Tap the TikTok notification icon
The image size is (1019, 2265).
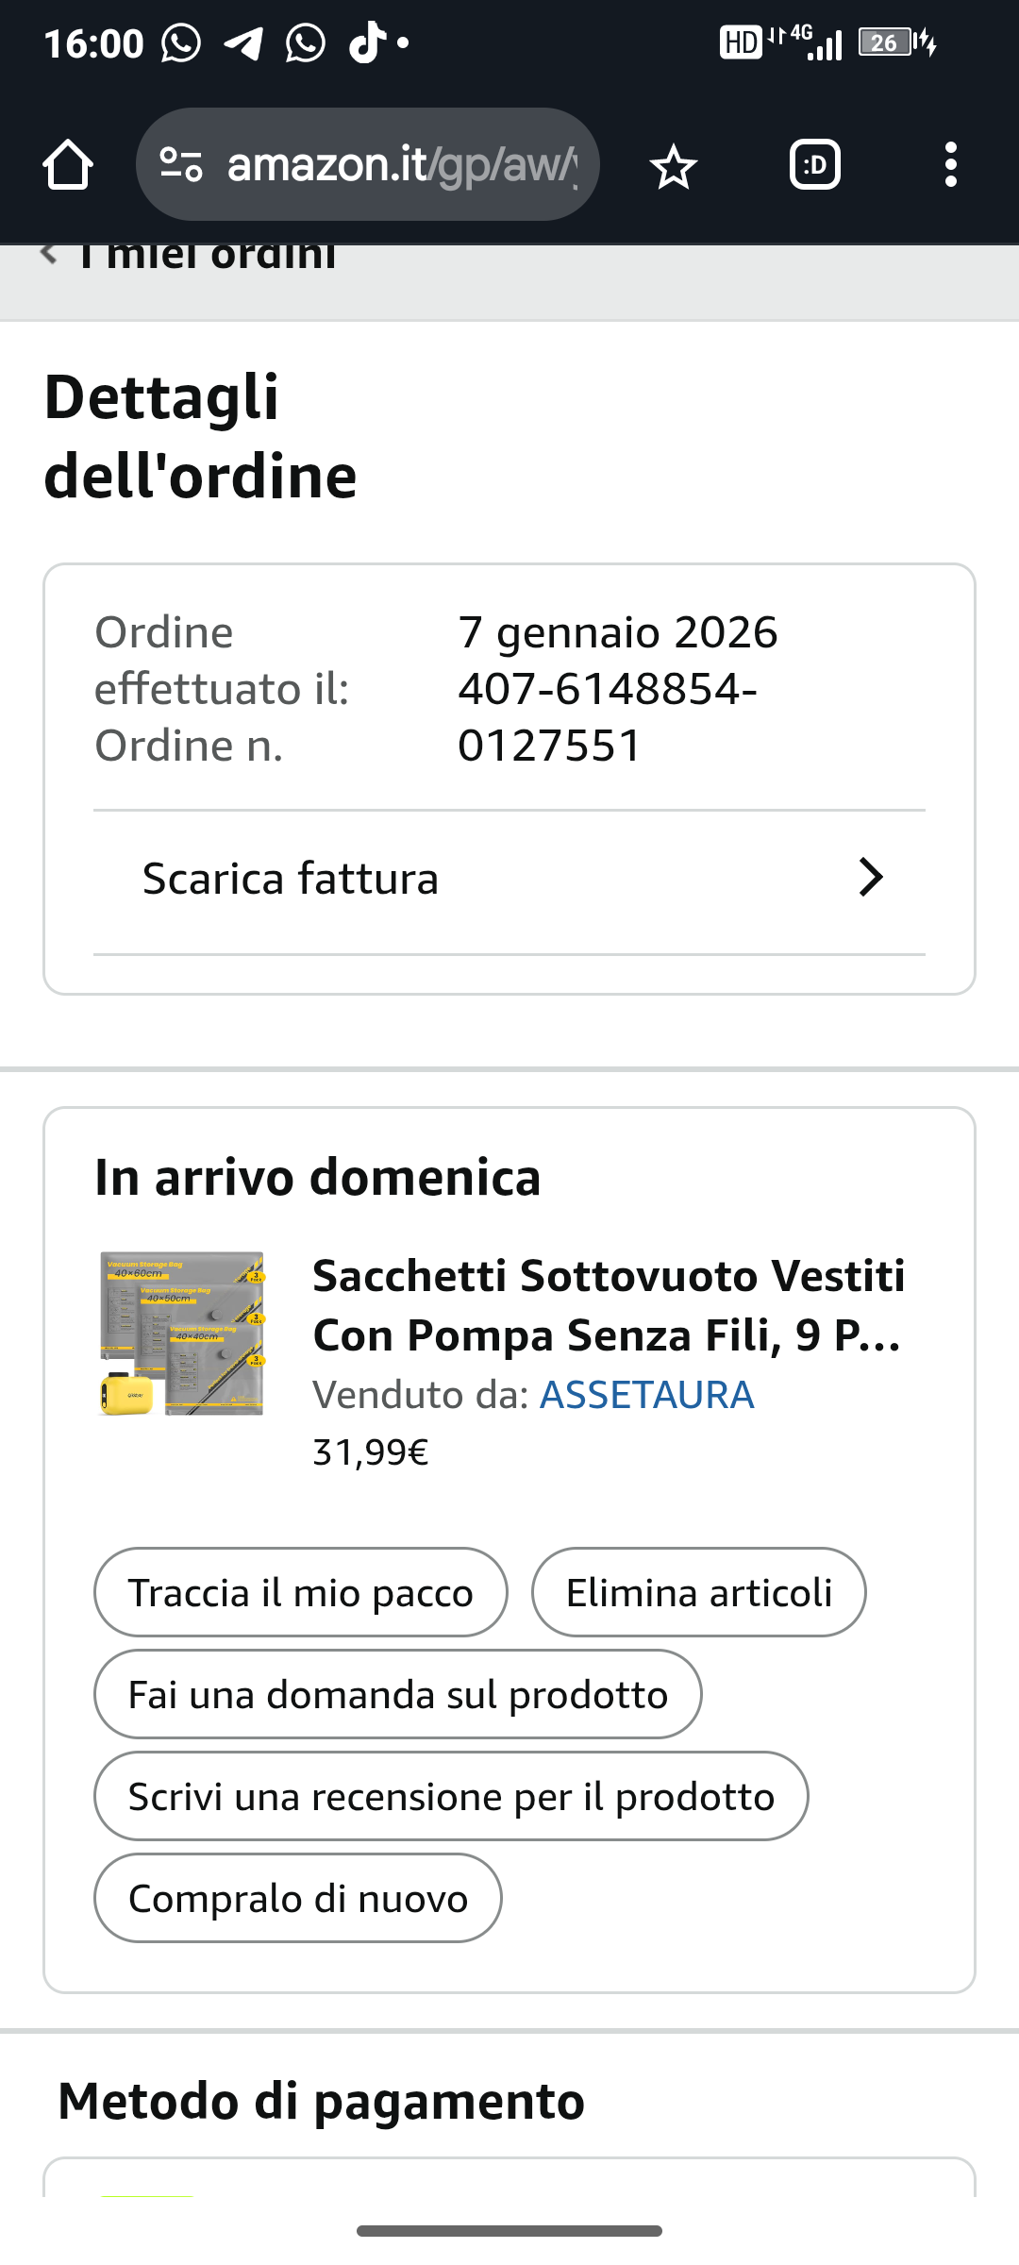(367, 43)
